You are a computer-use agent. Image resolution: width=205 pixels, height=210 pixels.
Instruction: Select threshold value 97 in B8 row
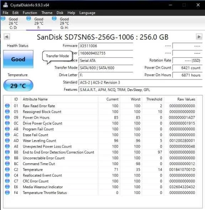click(x=160, y=152)
